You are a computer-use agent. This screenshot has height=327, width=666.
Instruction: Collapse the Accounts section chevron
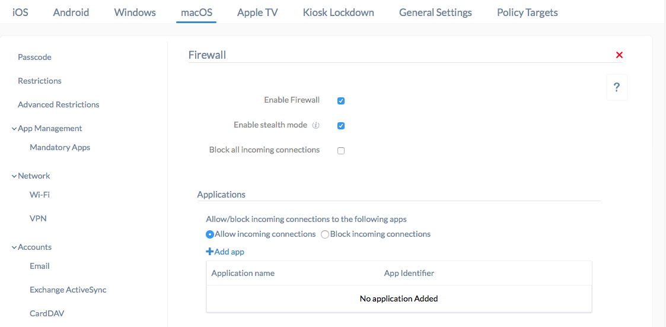14,247
